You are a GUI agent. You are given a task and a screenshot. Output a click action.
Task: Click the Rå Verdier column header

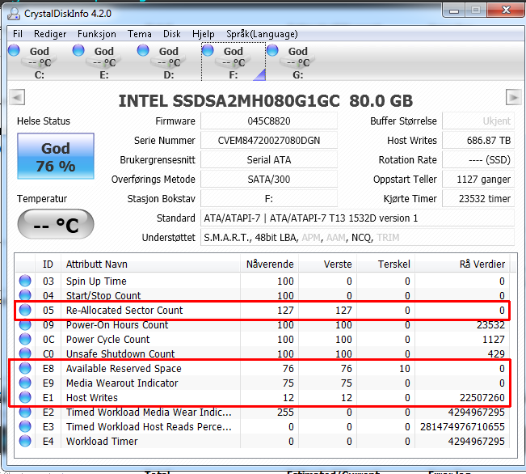coord(462,264)
